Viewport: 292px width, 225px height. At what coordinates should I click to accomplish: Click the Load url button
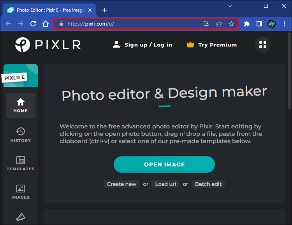click(165, 184)
